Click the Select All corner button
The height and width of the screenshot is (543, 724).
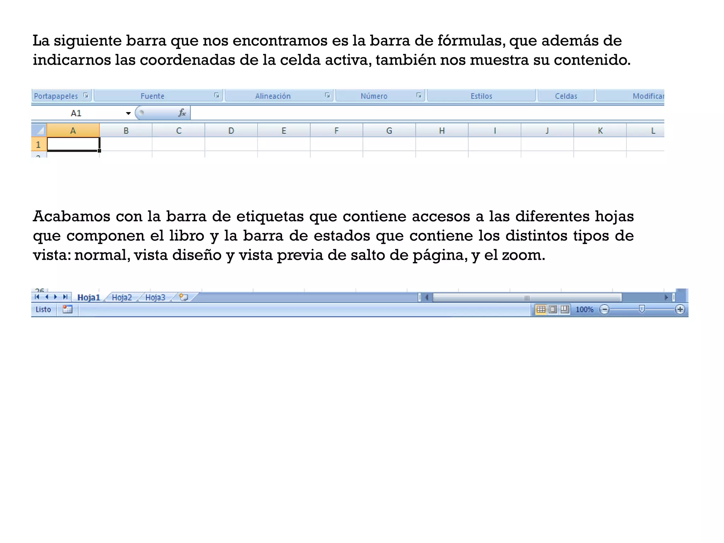39,130
